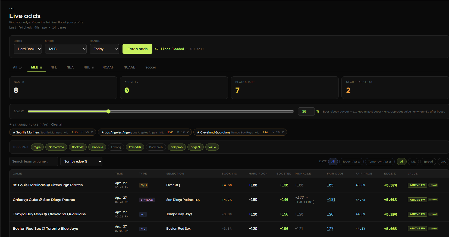Click the boost slider handle

click(x=108, y=111)
